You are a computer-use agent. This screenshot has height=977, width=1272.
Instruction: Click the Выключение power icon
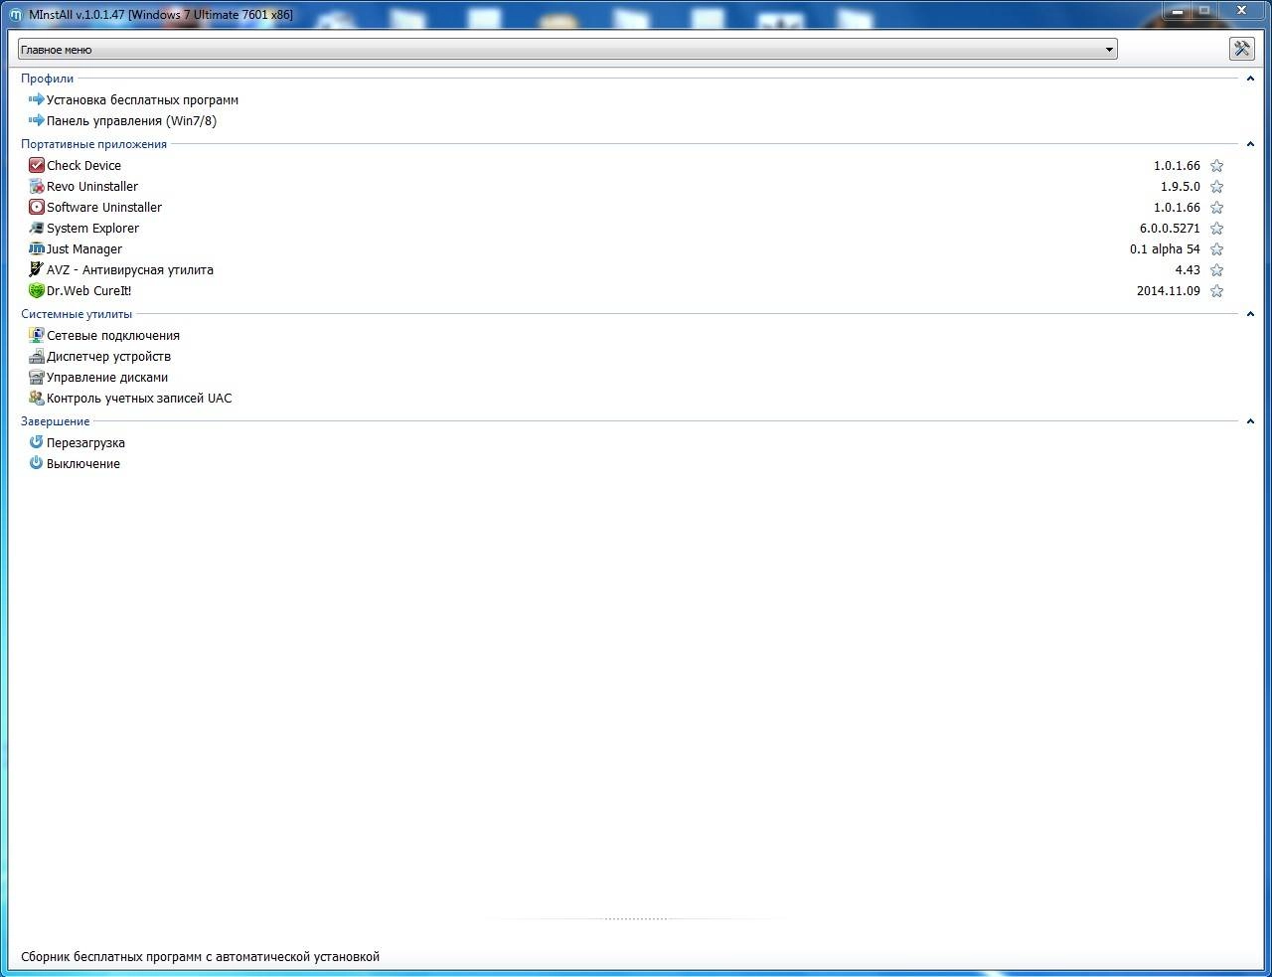click(x=37, y=463)
